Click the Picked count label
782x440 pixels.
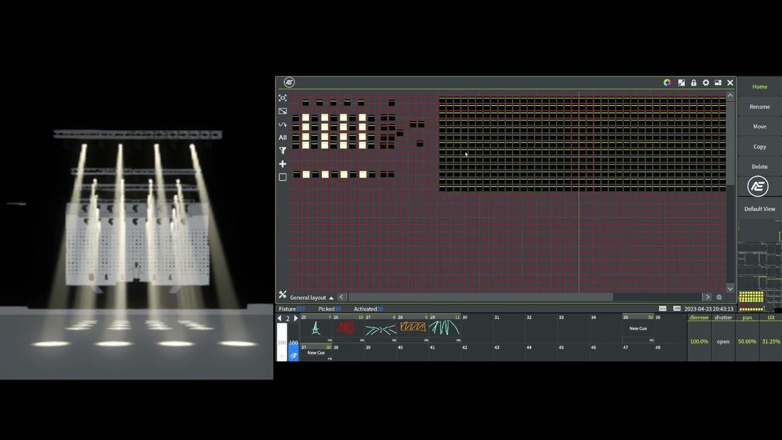[x=330, y=309]
